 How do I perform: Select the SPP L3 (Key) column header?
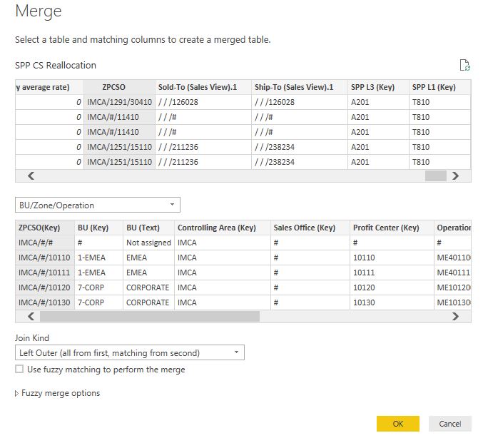pos(378,87)
